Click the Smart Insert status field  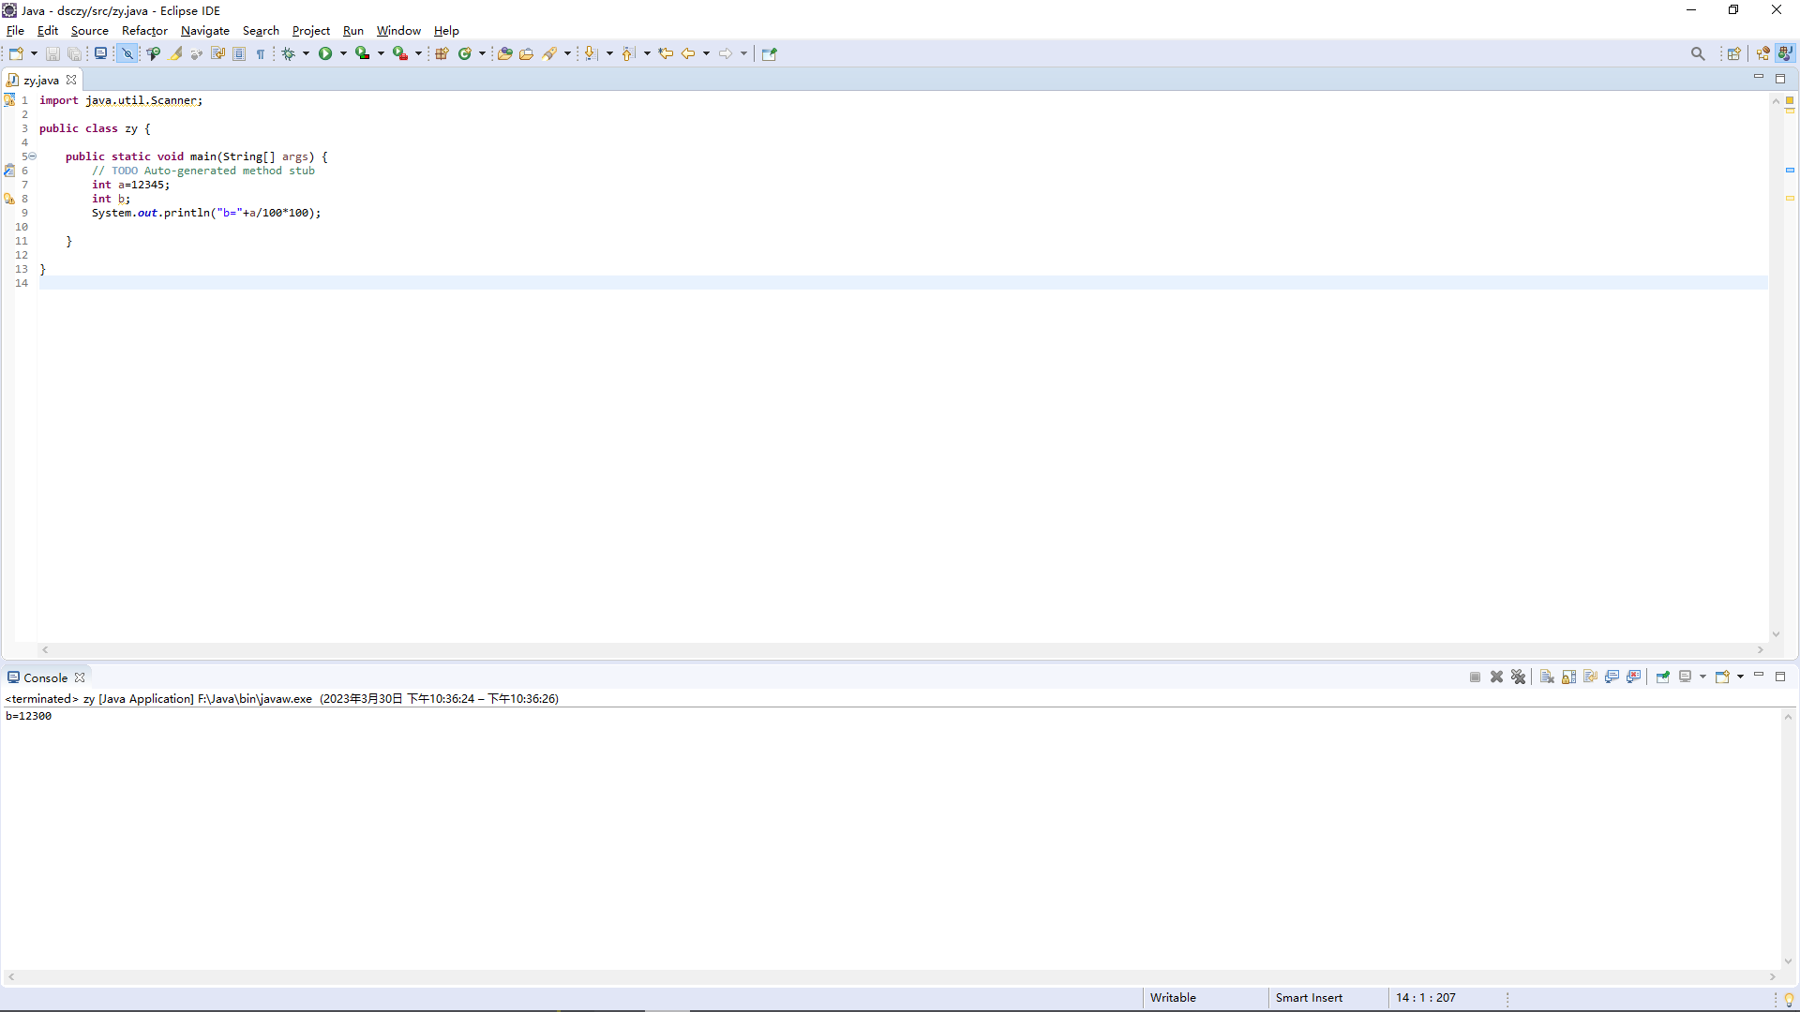point(1309,997)
